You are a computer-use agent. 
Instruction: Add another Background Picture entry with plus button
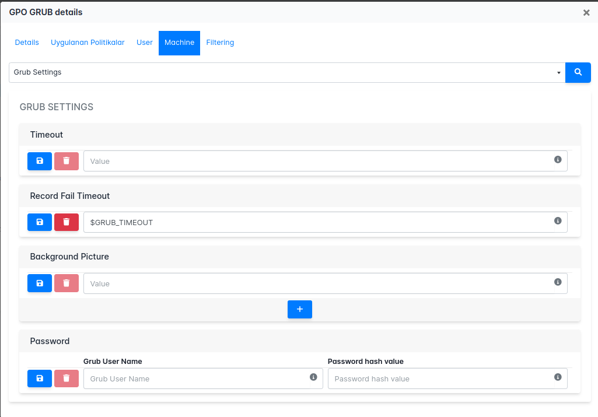pos(300,309)
